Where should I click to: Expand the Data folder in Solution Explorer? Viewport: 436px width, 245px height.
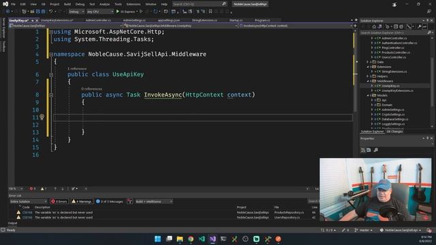point(368,62)
